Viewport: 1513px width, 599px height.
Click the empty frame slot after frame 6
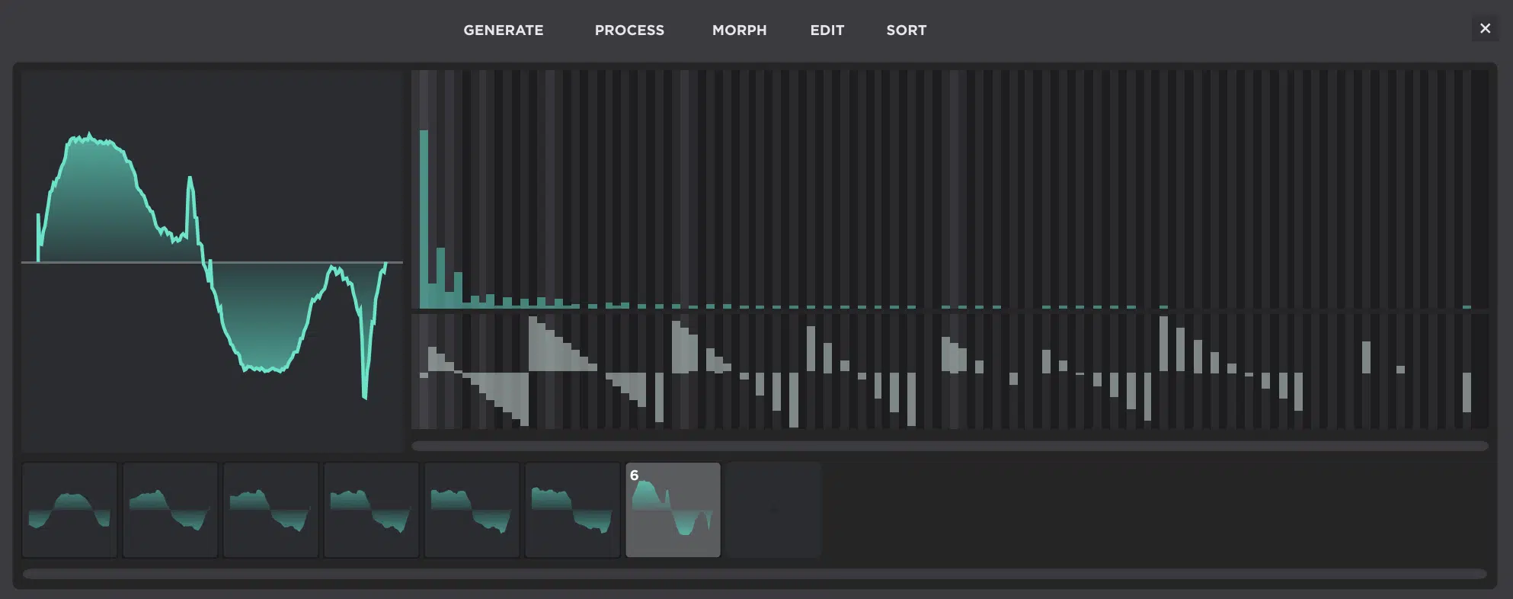tap(773, 510)
